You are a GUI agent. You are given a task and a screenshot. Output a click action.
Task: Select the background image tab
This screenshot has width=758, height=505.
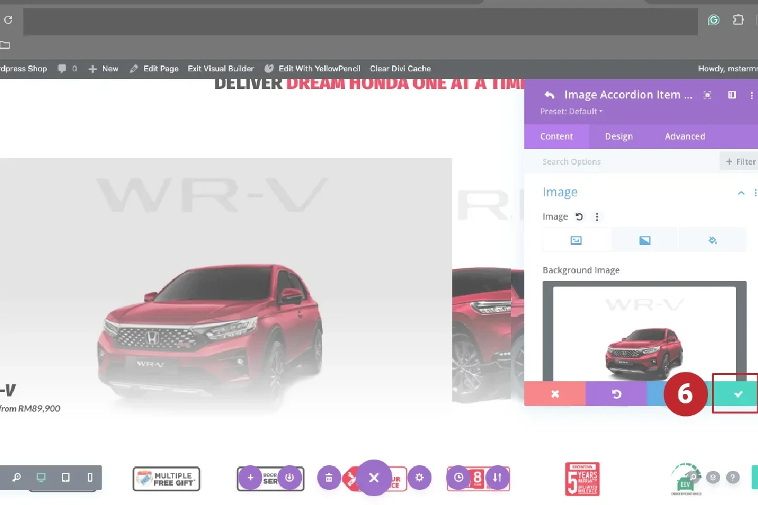point(576,240)
